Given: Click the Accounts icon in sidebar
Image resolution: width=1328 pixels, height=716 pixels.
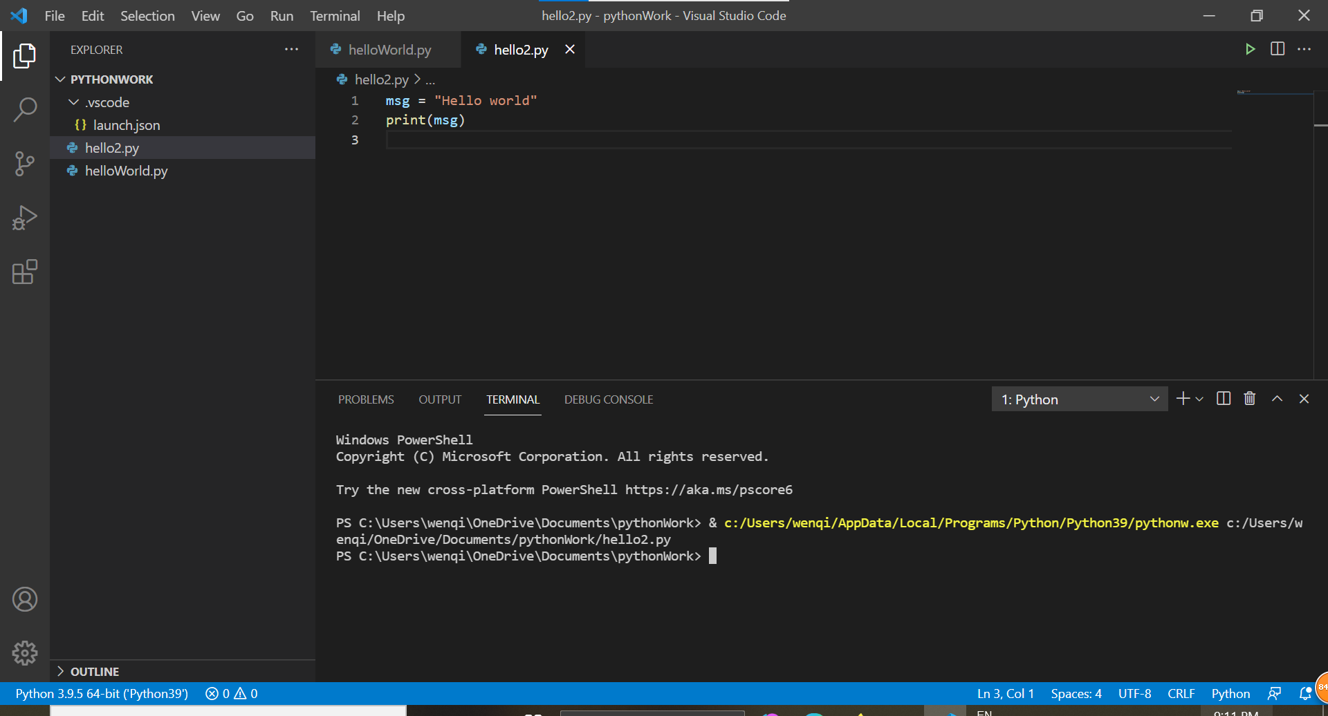Looking at the screenshot, I should coord(25,599).
